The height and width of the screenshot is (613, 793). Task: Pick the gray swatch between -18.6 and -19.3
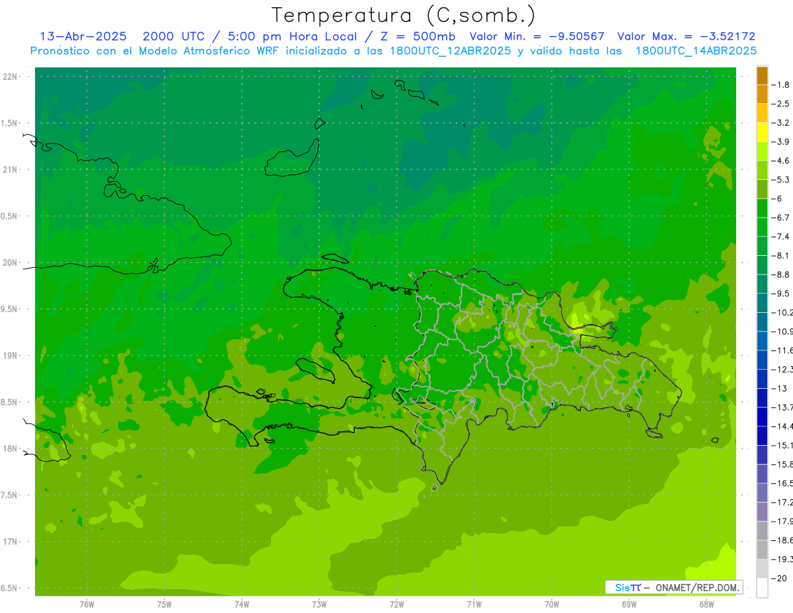pyautogui.click(x=762, y=550)
